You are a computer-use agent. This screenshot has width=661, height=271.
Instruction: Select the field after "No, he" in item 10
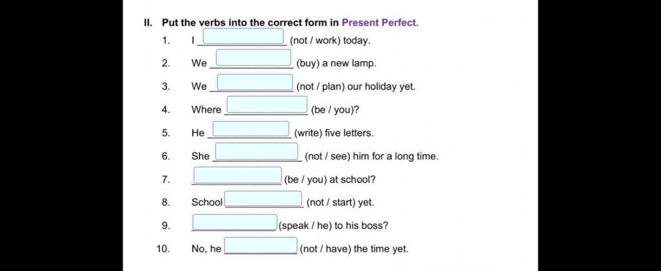pos(261,245)
